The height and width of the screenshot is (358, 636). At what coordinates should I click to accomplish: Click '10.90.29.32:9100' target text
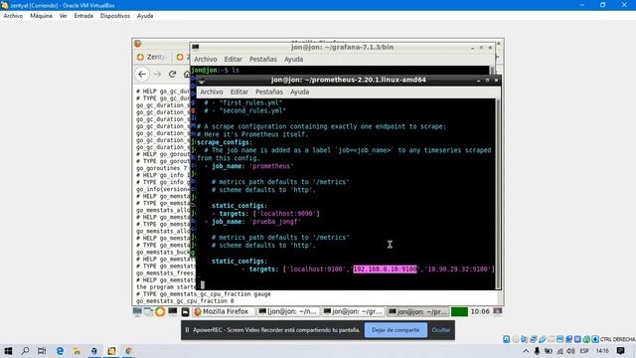pyautogui.click(x=458, y=269)
